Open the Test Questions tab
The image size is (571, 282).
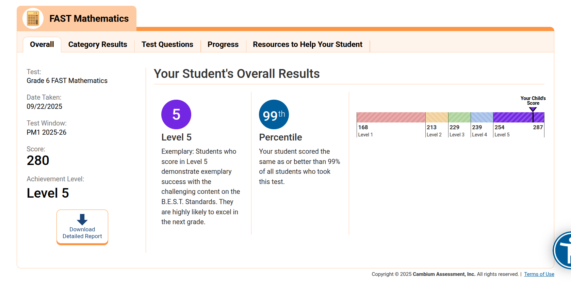167,44
